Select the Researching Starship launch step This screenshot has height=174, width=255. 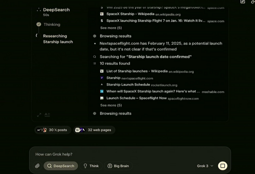[58, 39]
